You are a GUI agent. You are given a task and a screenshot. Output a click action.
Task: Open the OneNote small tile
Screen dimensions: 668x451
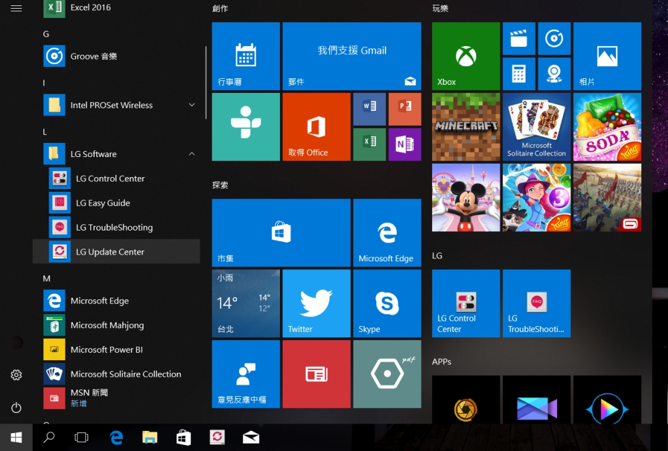404,144
